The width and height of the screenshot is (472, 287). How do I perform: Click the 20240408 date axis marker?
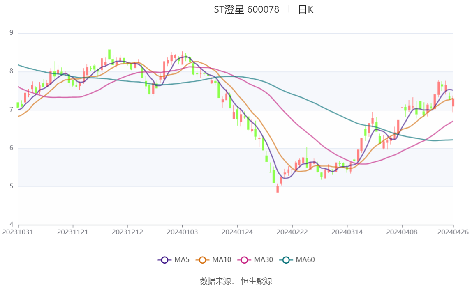pos(402,232)
